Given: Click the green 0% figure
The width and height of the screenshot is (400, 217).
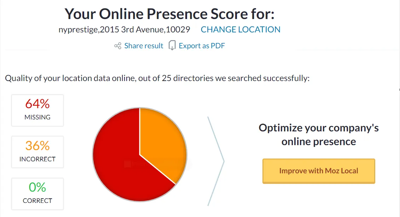Looking at the screenshot, I should coord(37,187).
